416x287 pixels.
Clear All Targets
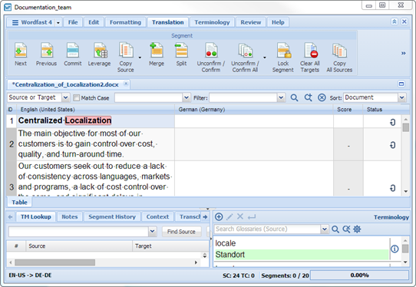310,57
